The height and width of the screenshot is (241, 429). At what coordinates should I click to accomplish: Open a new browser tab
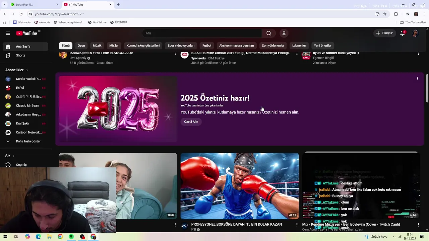pos(118,5)
